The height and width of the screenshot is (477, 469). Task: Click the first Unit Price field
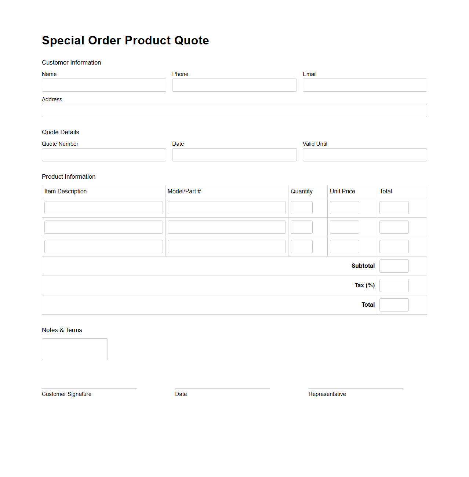pyautogui.click(x=344, y=207)
